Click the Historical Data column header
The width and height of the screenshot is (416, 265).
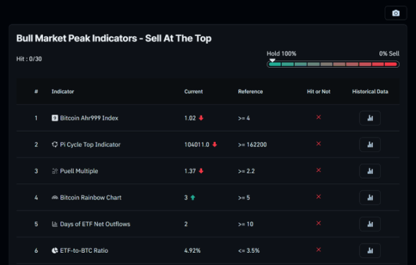coord(370,92)
